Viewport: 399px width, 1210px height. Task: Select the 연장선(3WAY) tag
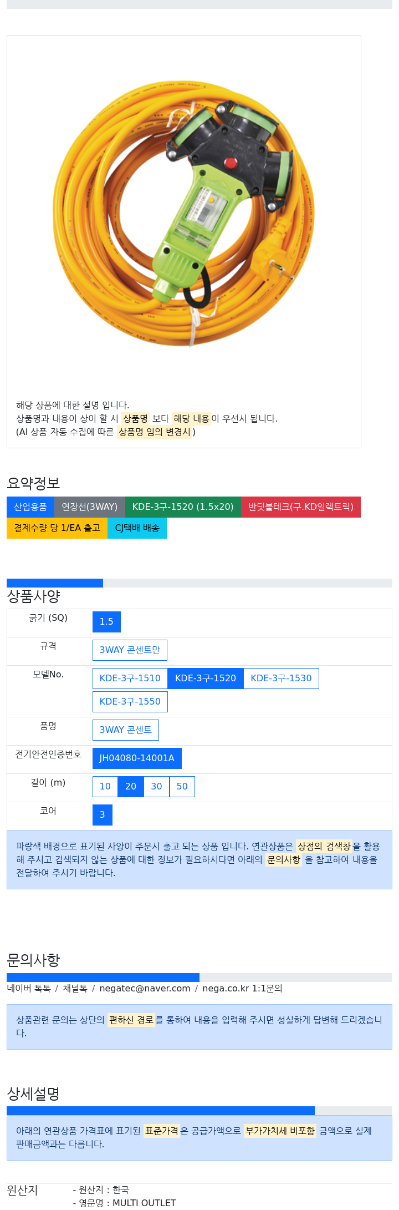point(90,507)
